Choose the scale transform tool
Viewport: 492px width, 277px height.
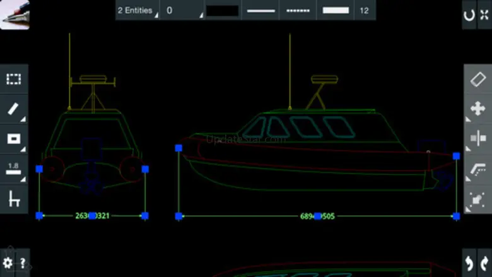point(478,199)
